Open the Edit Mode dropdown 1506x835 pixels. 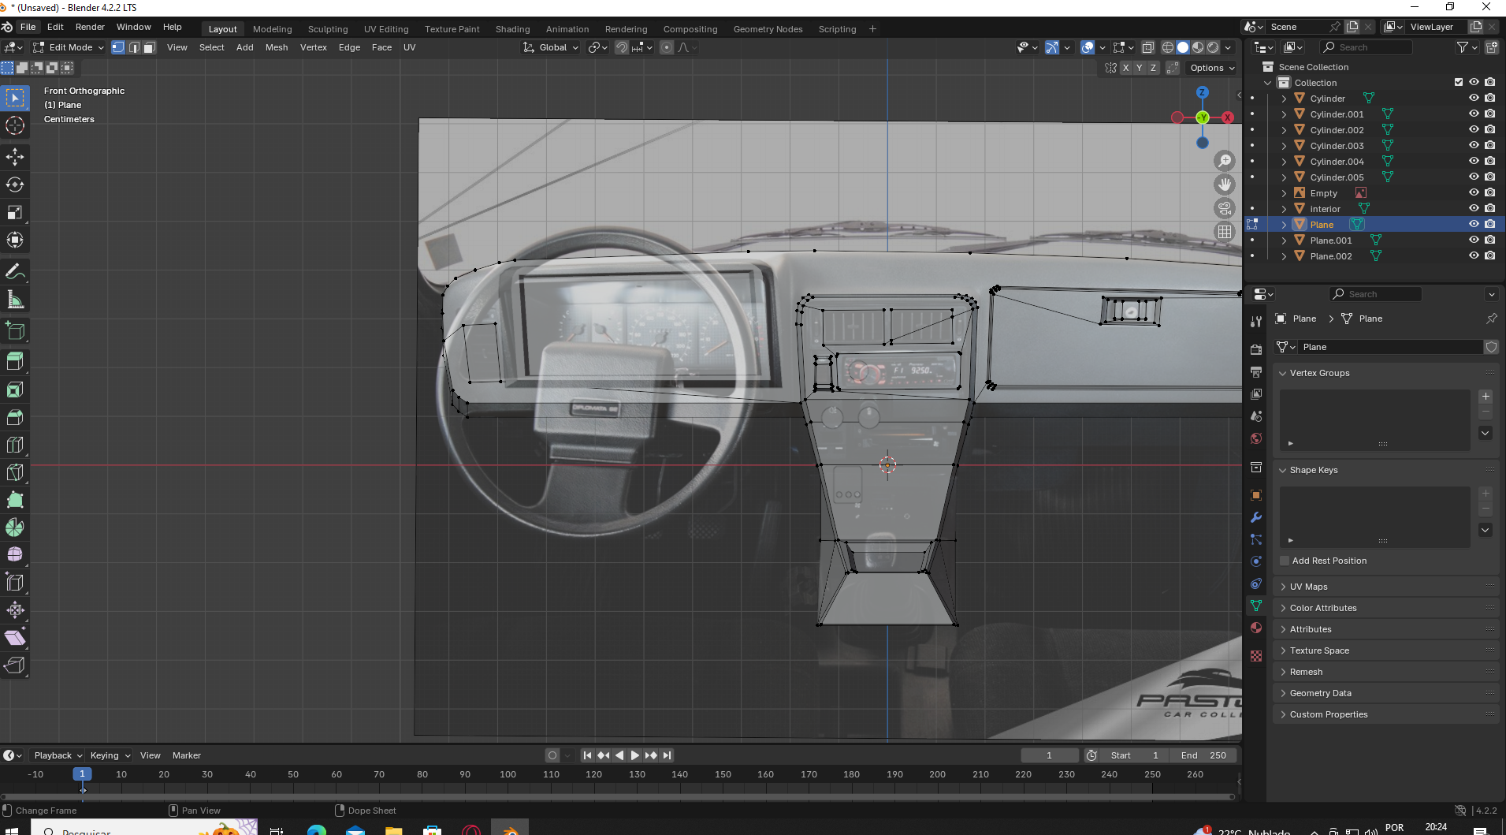coord(69,47)
